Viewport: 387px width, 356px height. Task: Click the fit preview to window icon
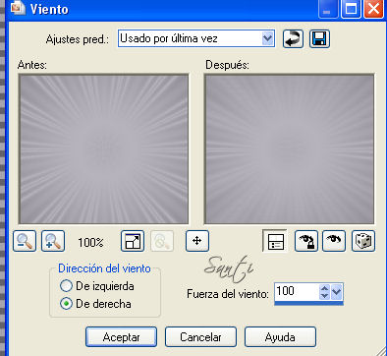133,241
